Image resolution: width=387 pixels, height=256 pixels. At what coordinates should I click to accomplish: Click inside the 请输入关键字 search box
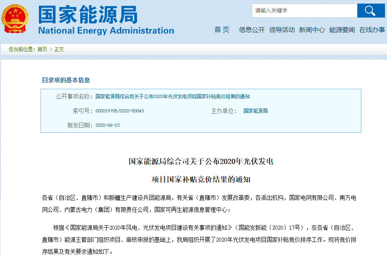click(x=303, y=10)
